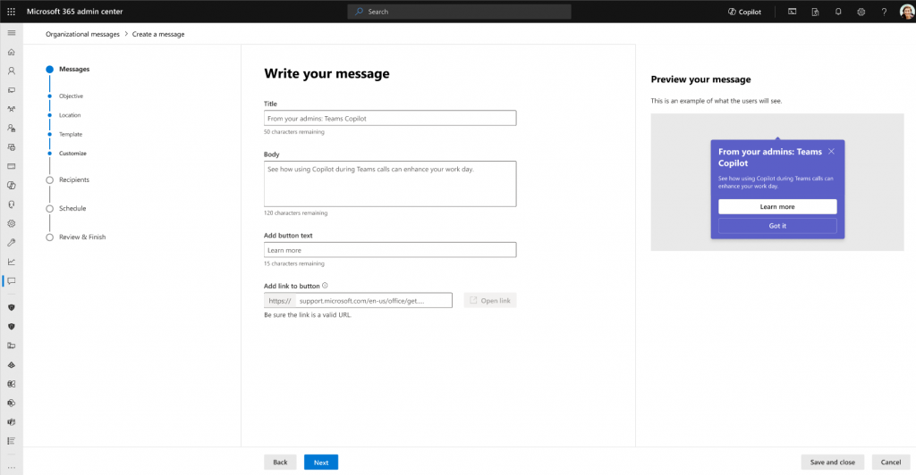Go to Home in the sidebar
Viewport: 916px width, 475px height.
pyautogui.click(x=11, y=52)
